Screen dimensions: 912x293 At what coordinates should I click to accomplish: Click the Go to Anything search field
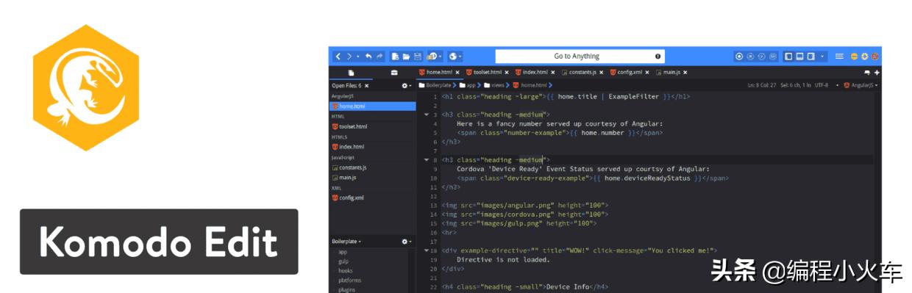point(580,56)
